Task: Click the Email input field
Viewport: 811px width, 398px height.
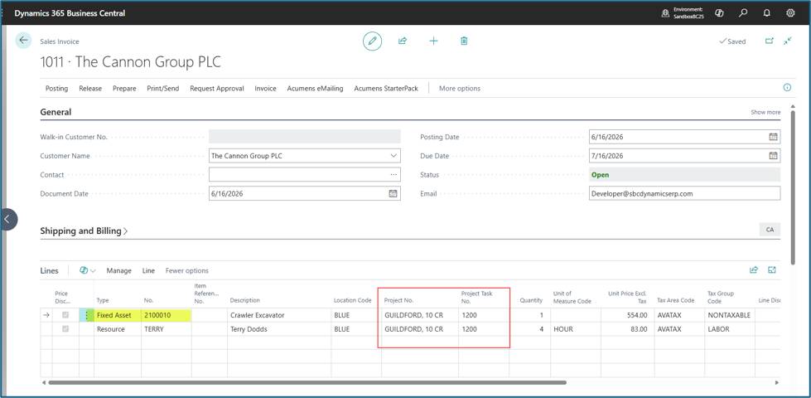Action: pos(684,193)
